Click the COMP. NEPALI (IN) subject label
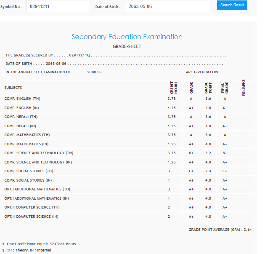This screenshot has width=265, height=254. point(21,126)
